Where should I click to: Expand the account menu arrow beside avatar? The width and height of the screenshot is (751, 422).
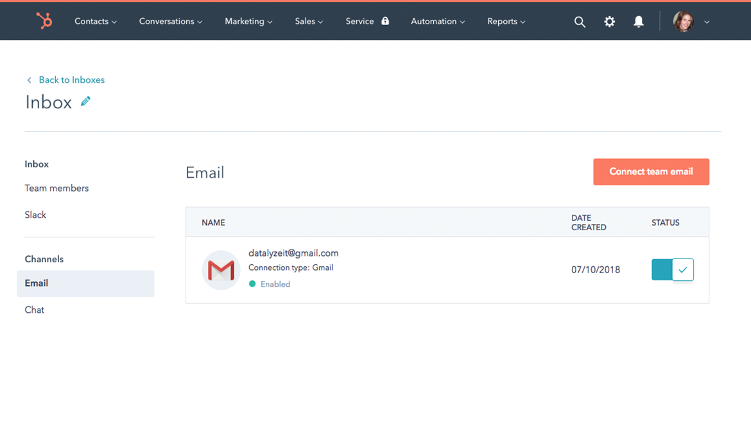click(x=707, y=22)
